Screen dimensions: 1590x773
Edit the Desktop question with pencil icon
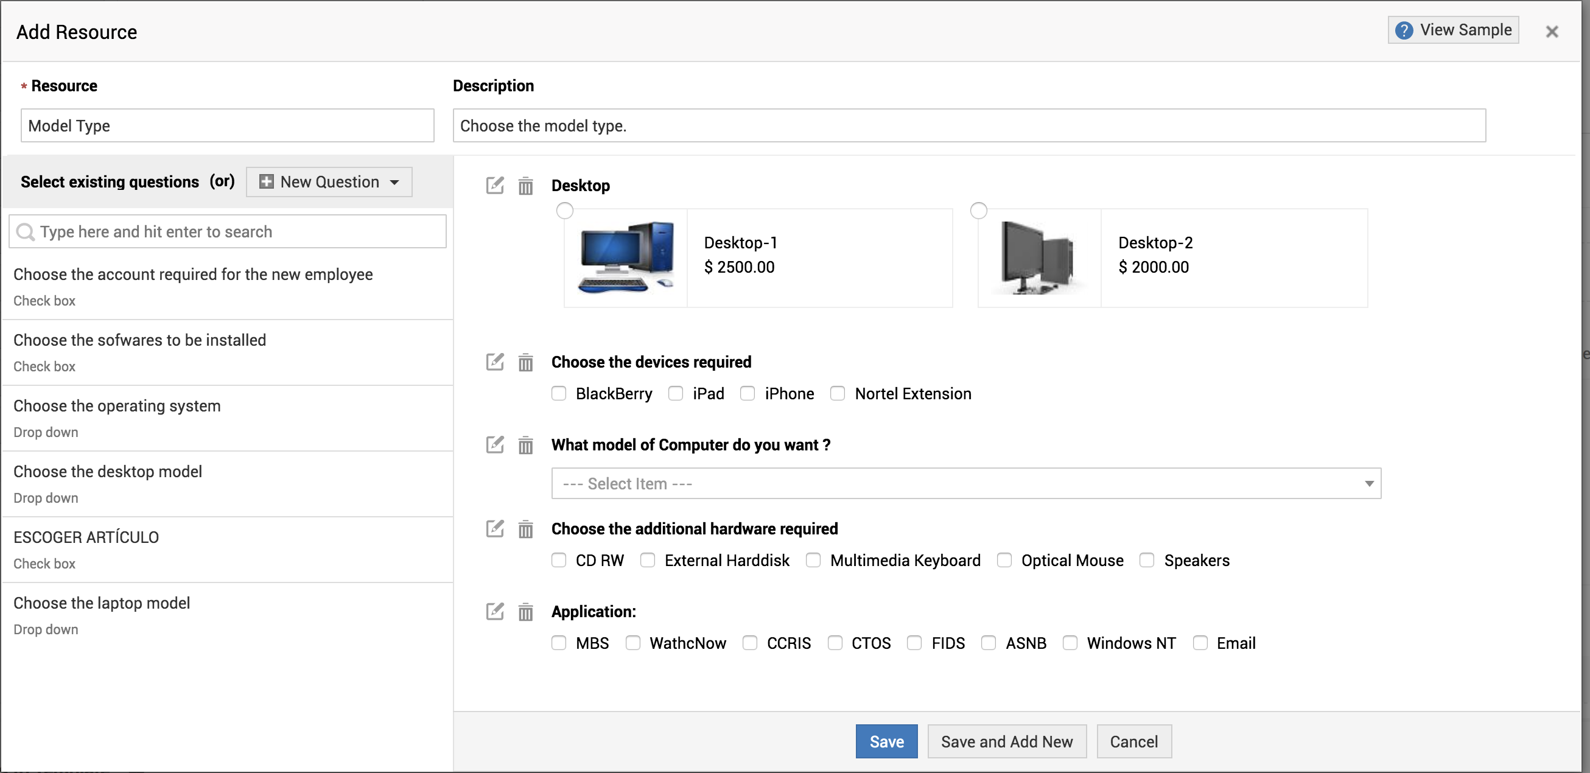coord(494,185)
